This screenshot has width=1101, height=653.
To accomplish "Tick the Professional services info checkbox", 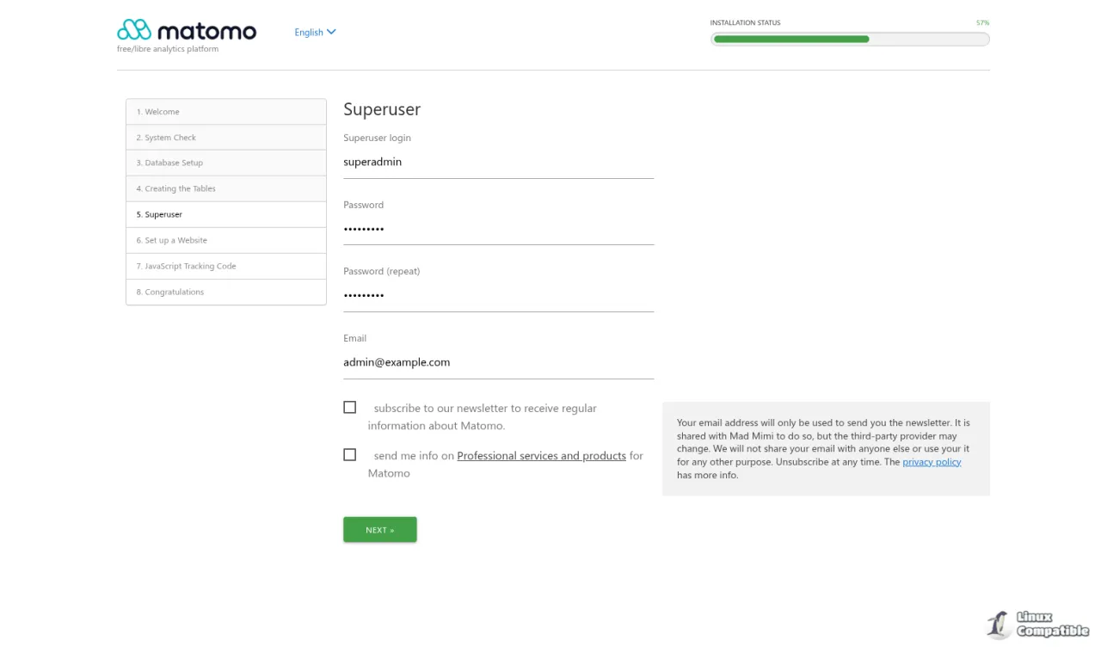I will pos(349,454).
